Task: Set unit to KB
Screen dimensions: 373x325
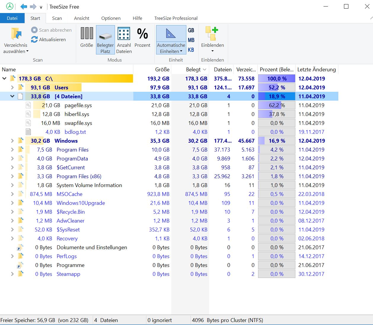Action: point(191,50)
